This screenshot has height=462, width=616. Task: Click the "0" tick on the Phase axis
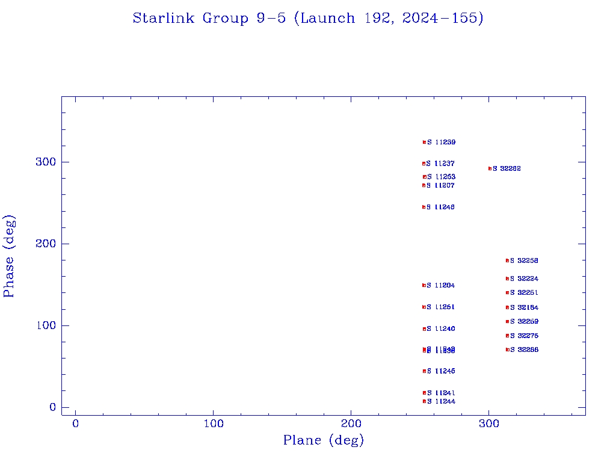[x=53, y=407]
